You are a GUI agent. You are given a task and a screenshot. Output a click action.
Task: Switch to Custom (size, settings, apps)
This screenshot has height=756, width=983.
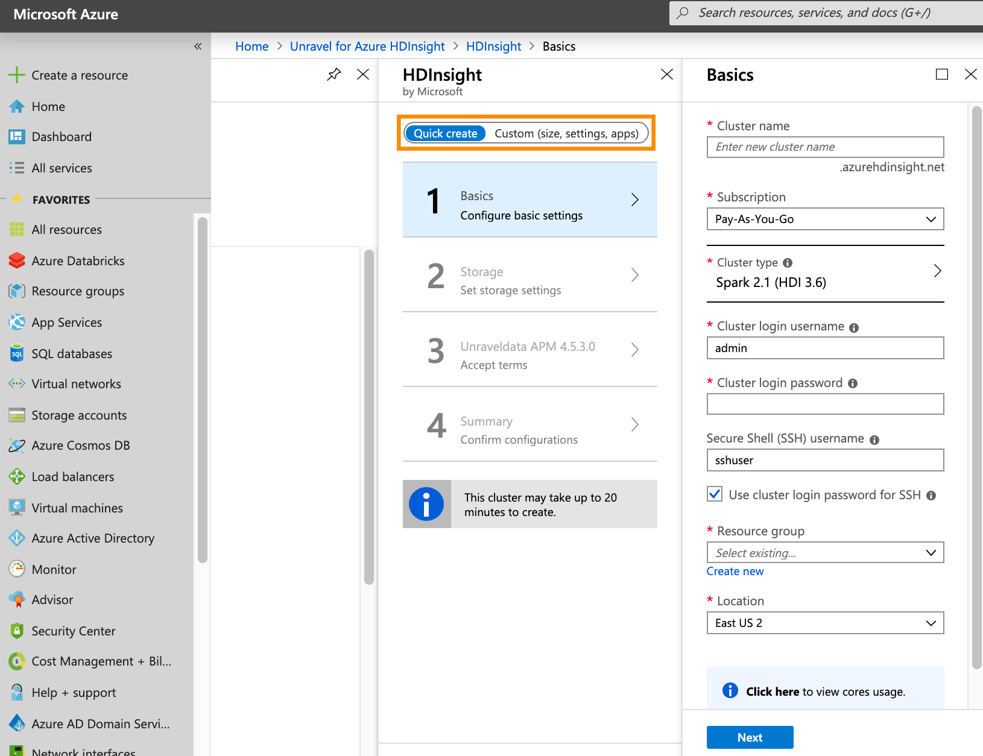(566, 133)
